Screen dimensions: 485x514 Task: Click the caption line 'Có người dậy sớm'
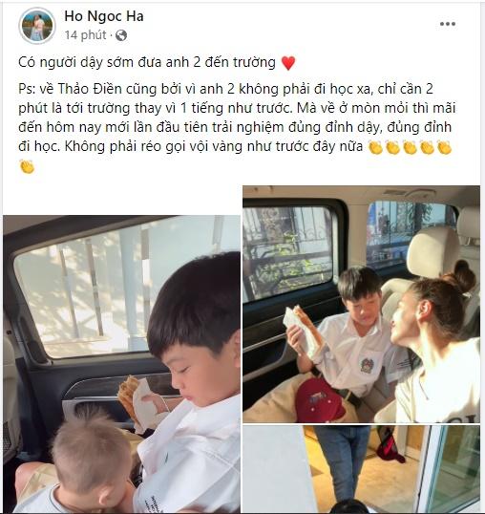[147, 62]
